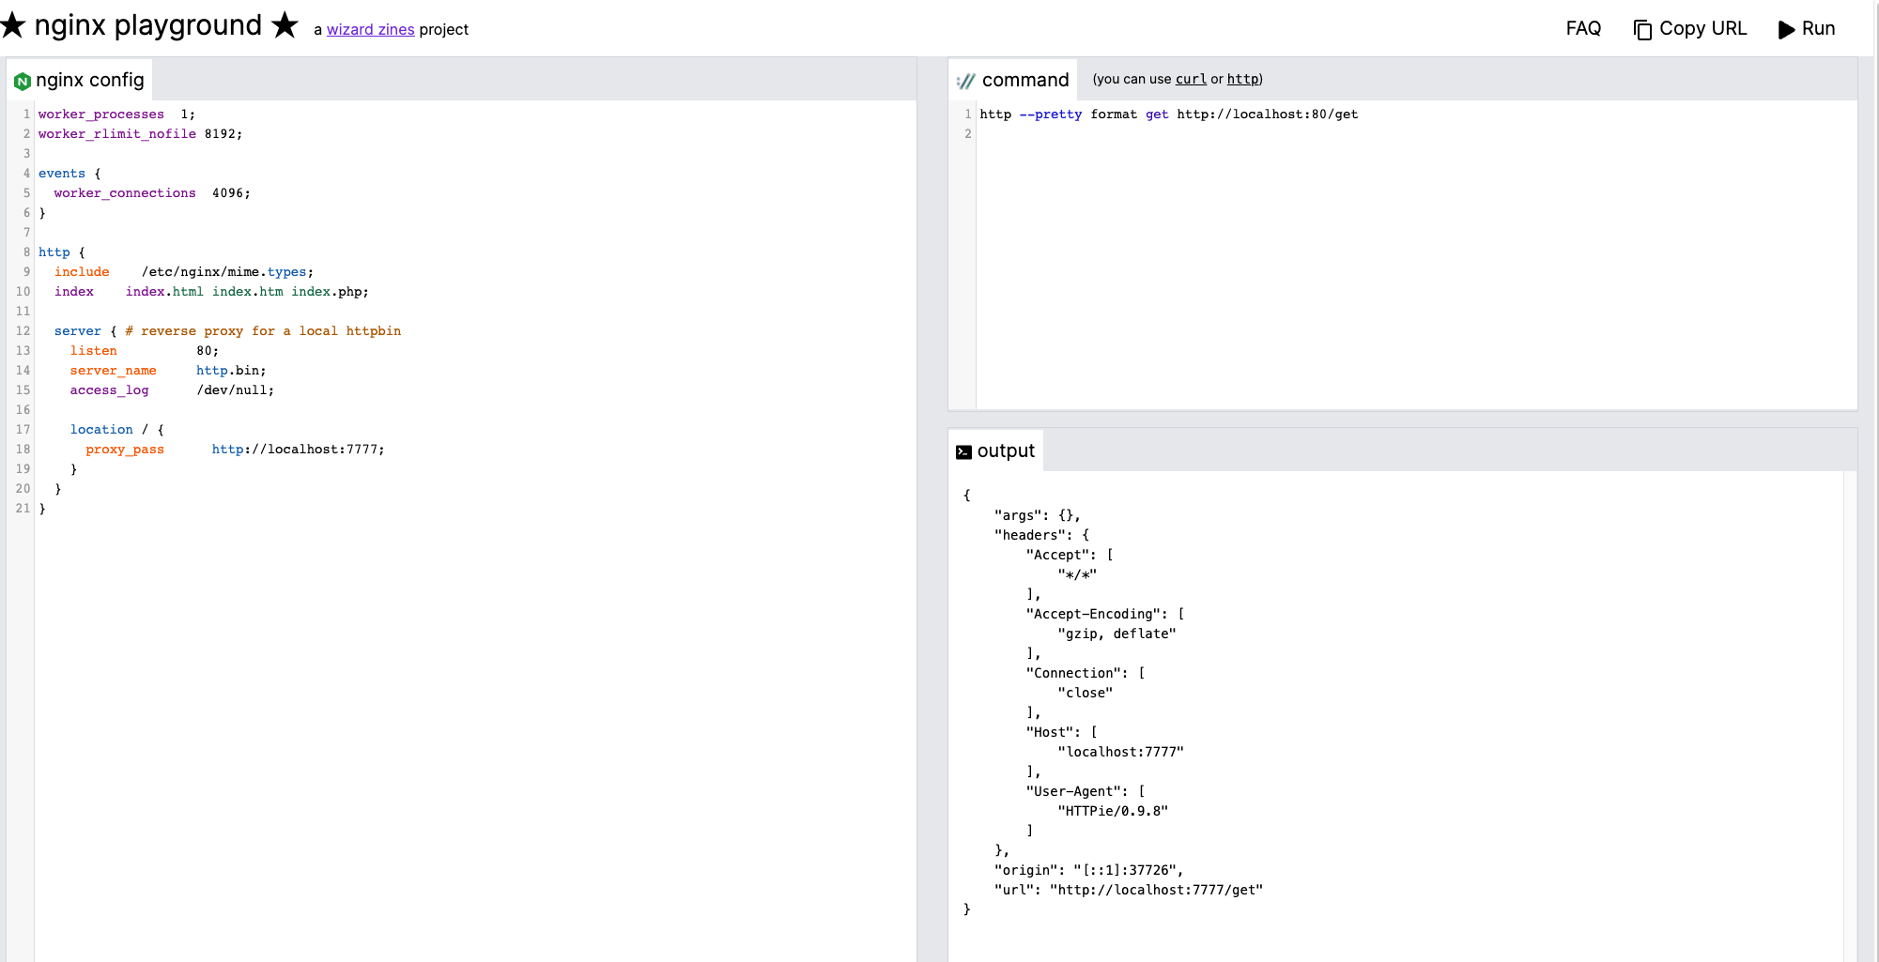This screenshot has width=1879, height=962.
Task: Click the 'location / {' line
Action: pyautogui.click(x=117, y=430)
